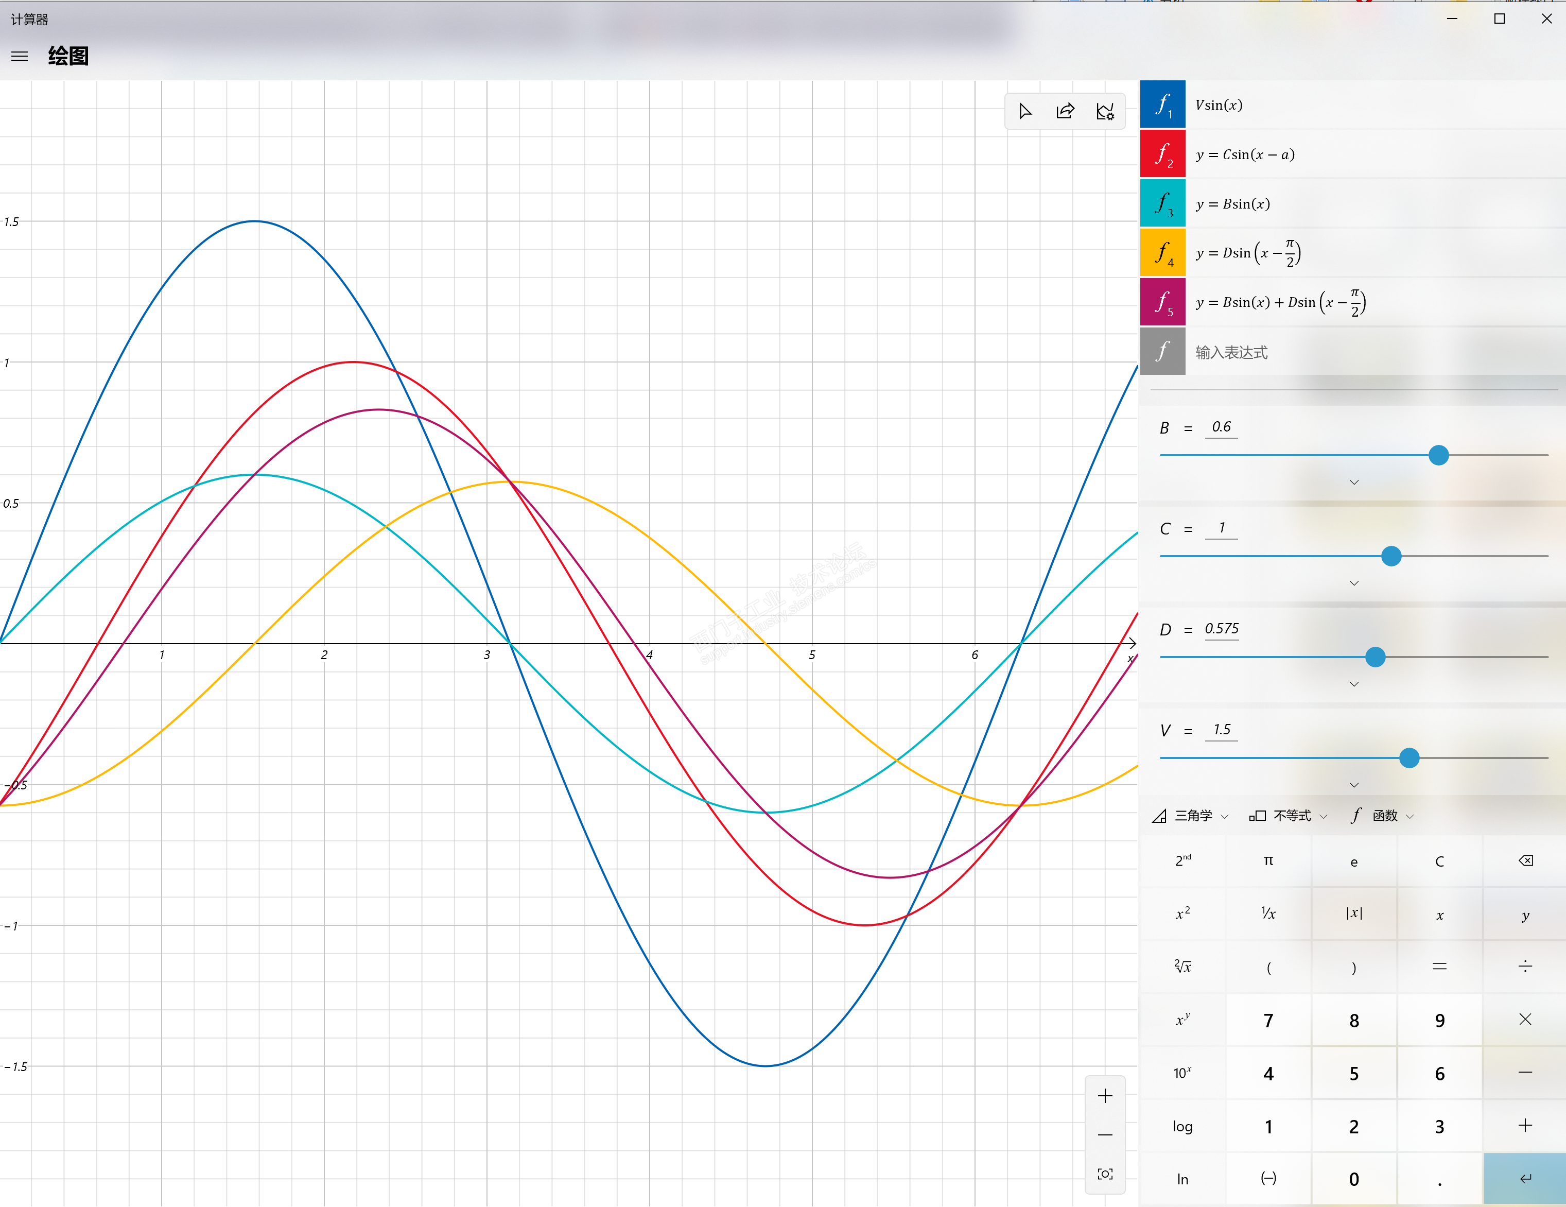Zoom in with the plus button

[x=1105, y=1096]
